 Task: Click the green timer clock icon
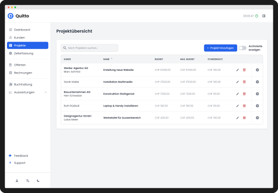coord(257,16)
